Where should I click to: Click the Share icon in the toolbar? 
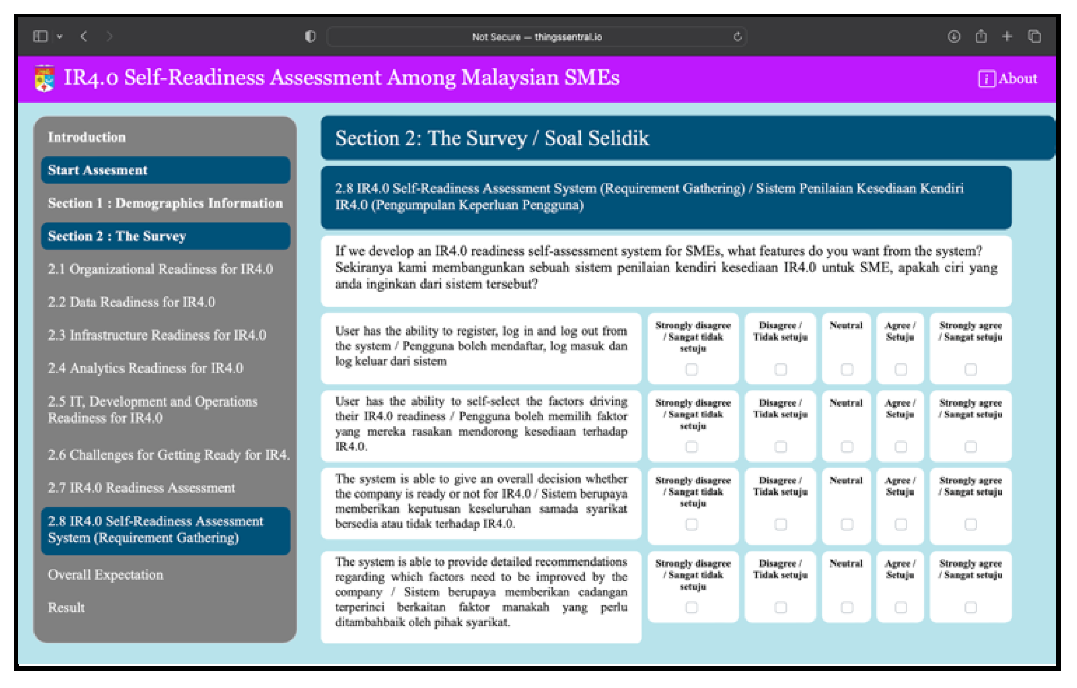tap(981, 36)
